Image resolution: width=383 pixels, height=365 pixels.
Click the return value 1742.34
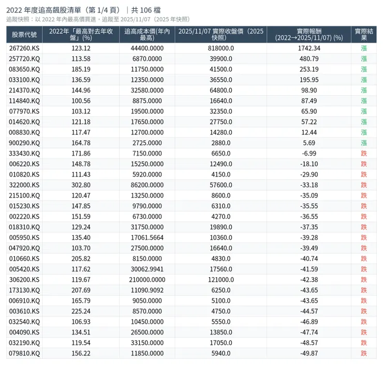tap(309, 48)
